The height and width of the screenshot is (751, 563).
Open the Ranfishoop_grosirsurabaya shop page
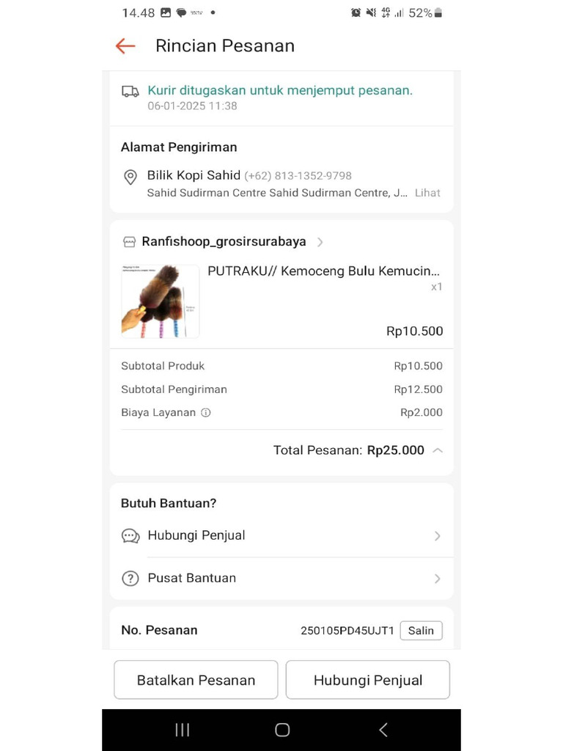pos(224,242)
